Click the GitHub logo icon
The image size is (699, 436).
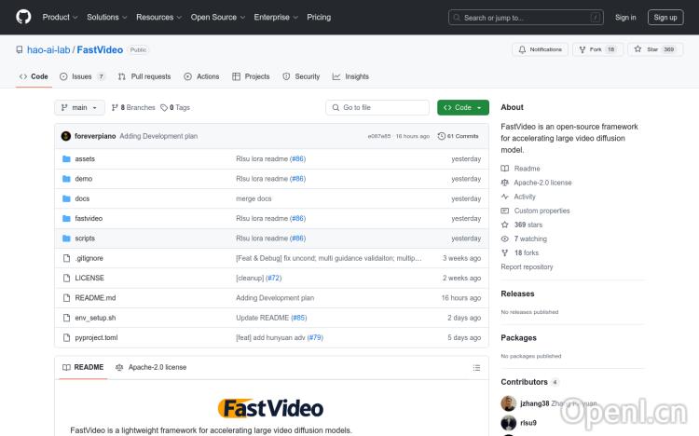point(23,17)
